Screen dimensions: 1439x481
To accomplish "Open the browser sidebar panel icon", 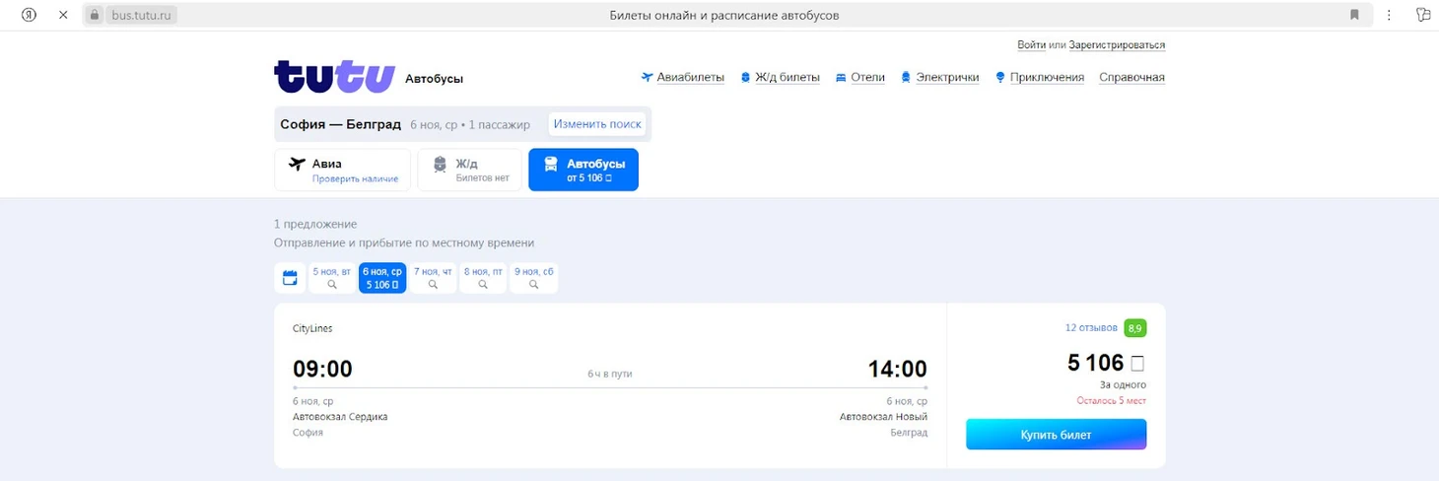I will click(x=1423, y=15).
